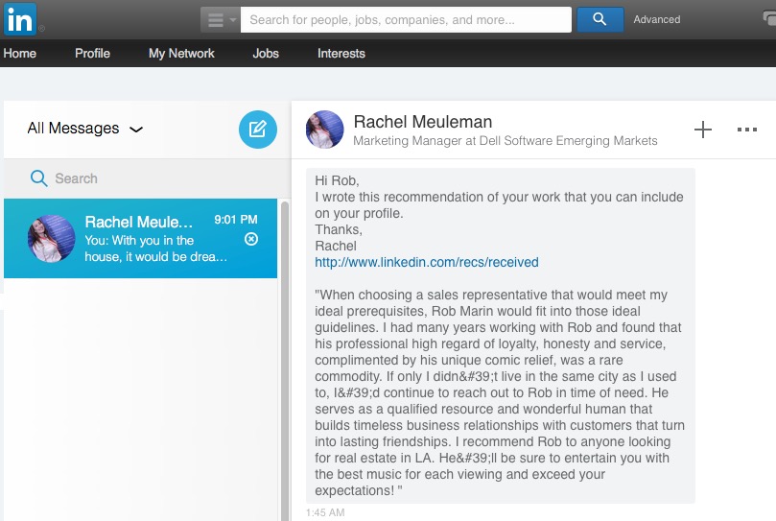Focus the people and jobs search field
Viewport: 776px width, 521px height.
pos(406,20)
